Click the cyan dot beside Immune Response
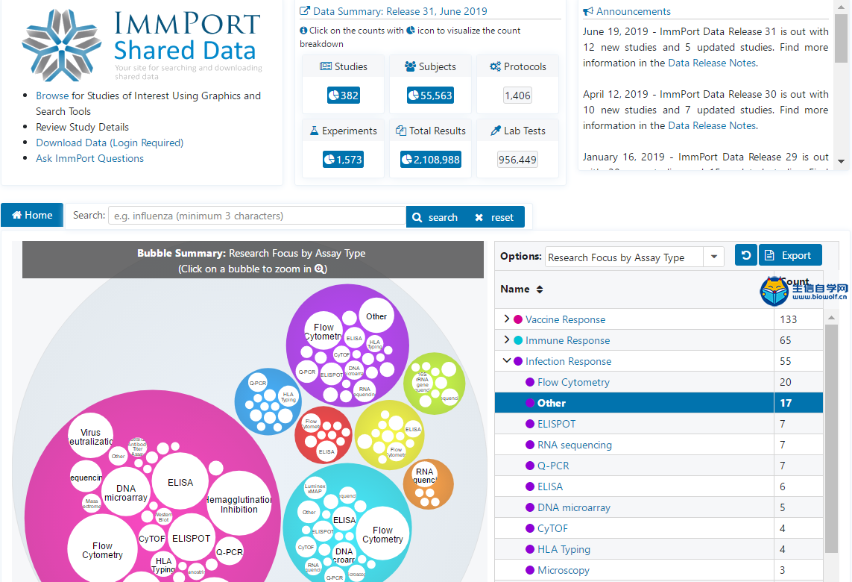The image size is (852, 582). click(x=518, y=340)
